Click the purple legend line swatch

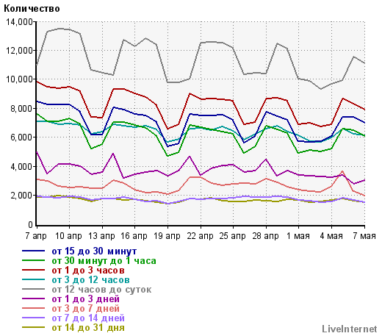click(x=33, y=299)
